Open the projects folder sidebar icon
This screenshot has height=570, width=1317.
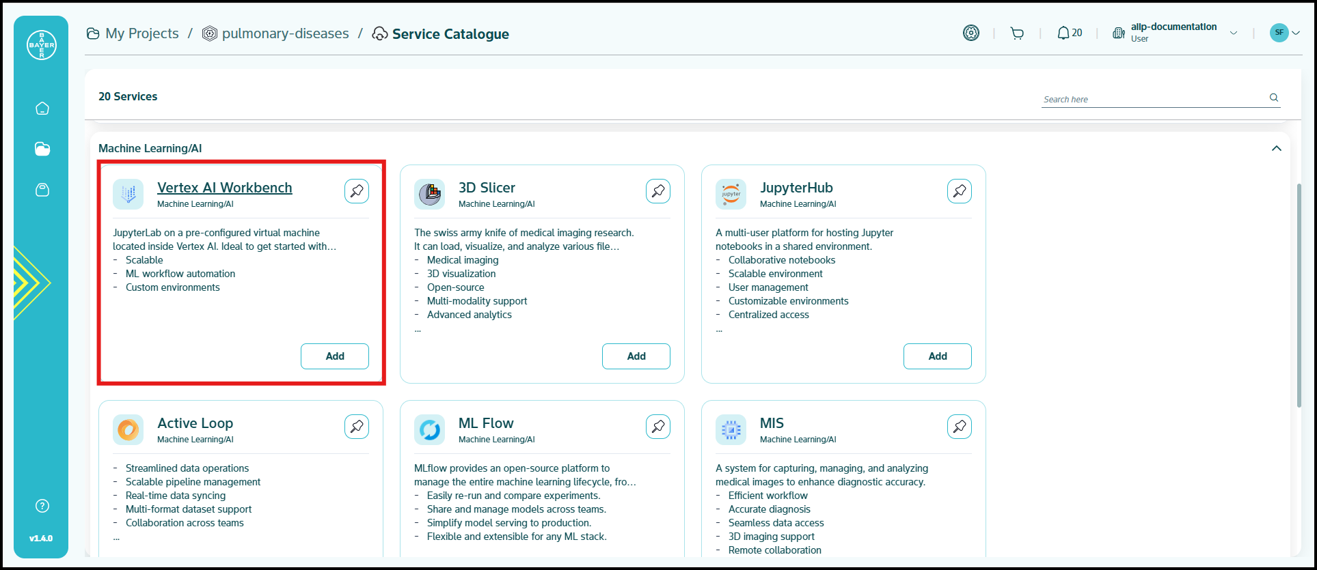42,149
